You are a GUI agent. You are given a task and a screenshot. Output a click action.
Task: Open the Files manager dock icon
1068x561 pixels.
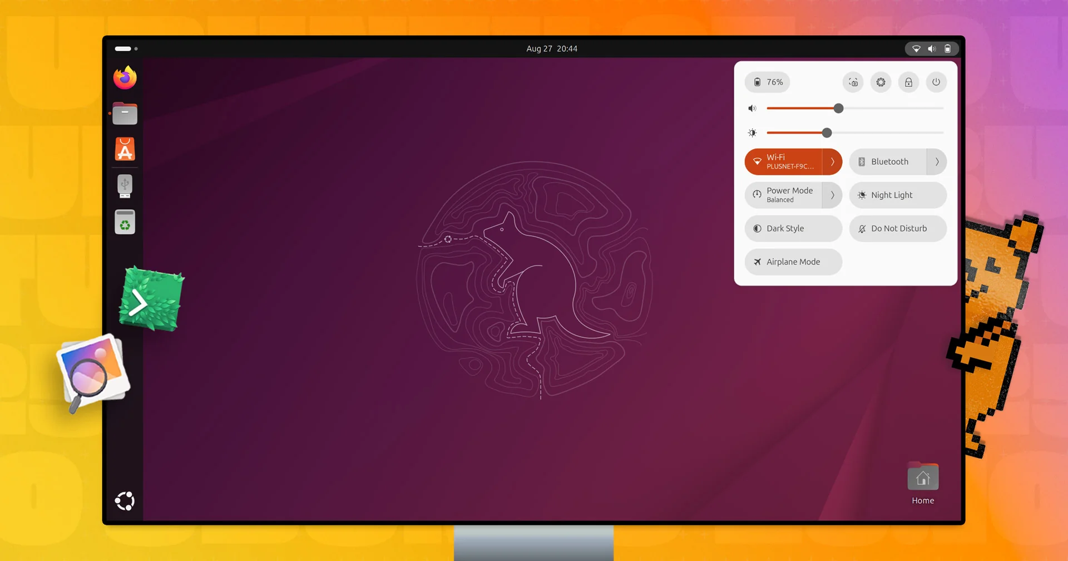(125, 114)
